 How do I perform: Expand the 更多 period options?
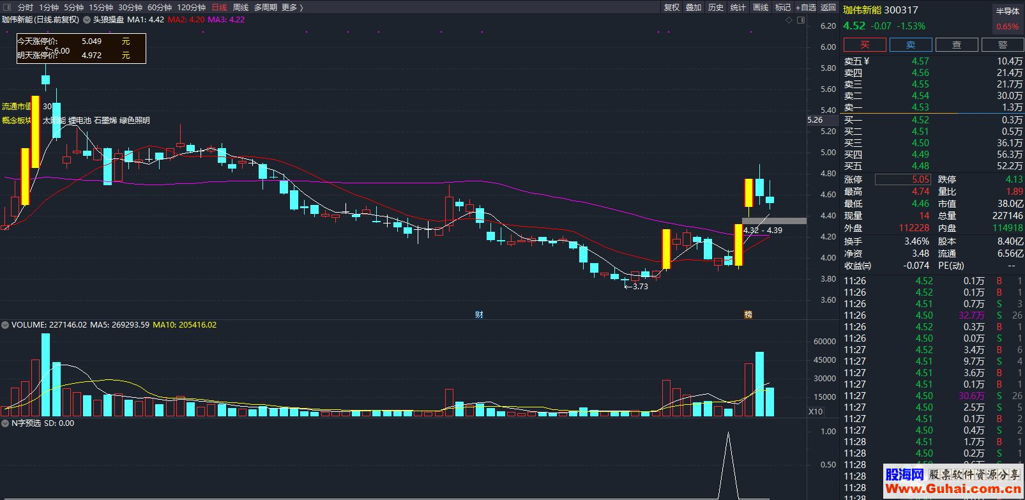click(x=292, y=7)
